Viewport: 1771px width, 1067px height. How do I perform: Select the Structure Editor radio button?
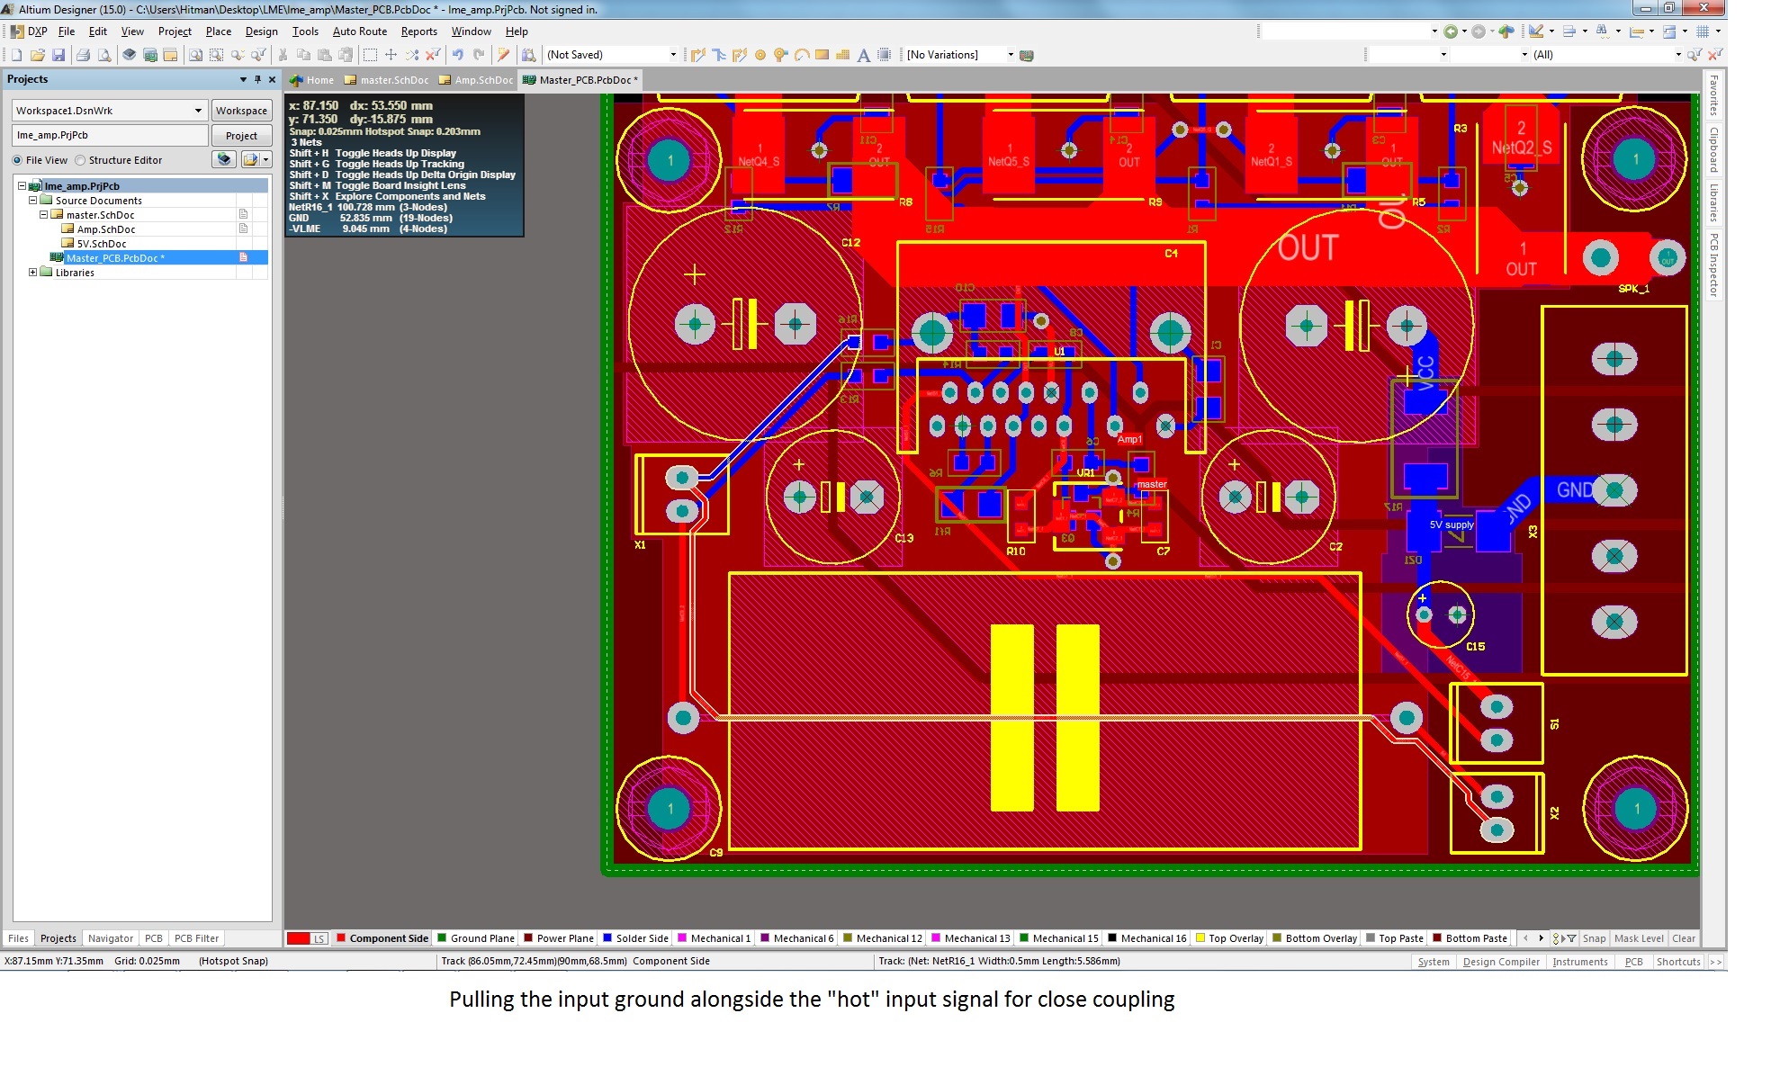tap(80, 160)
